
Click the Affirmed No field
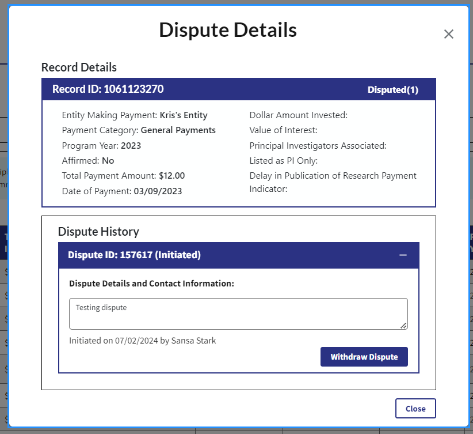click(x=87, y=160)
